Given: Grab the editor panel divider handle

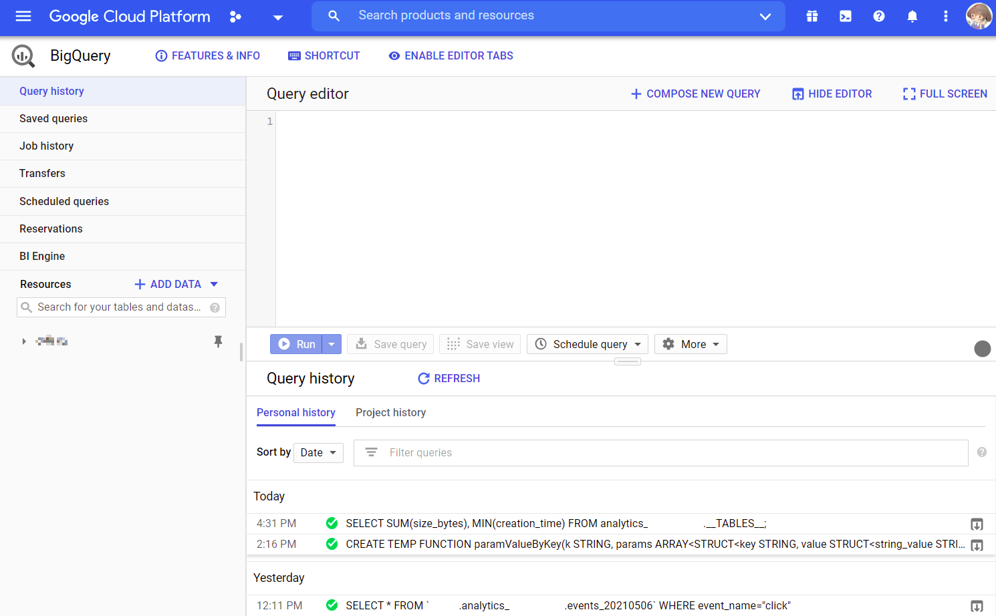Looking at the screenshot, I should tap(627, 361).
